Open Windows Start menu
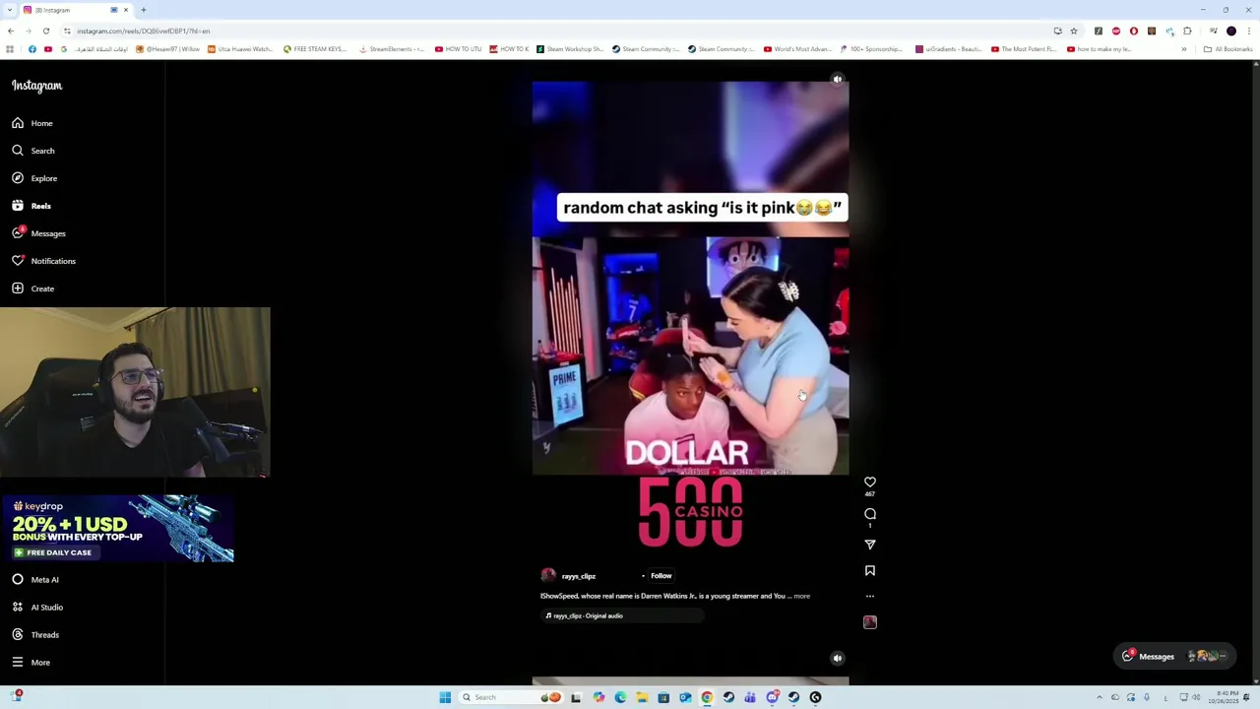This screenshot has width=1260, height=709. click(x=445, y=697)
